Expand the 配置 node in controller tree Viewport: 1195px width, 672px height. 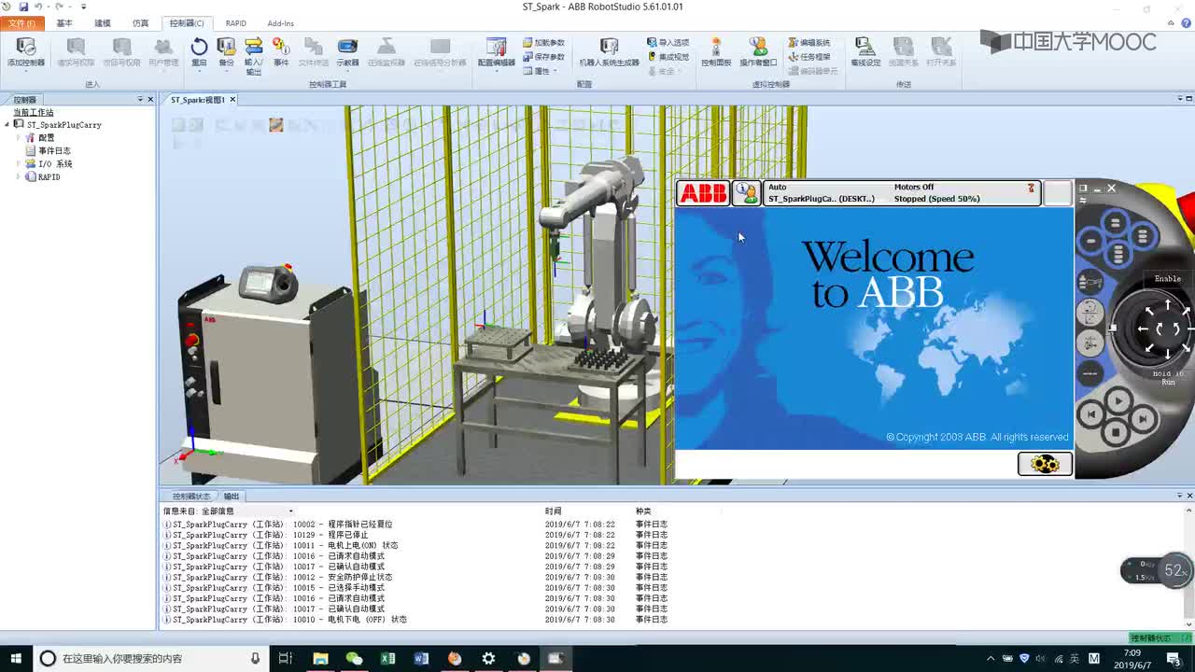point(18,137)
